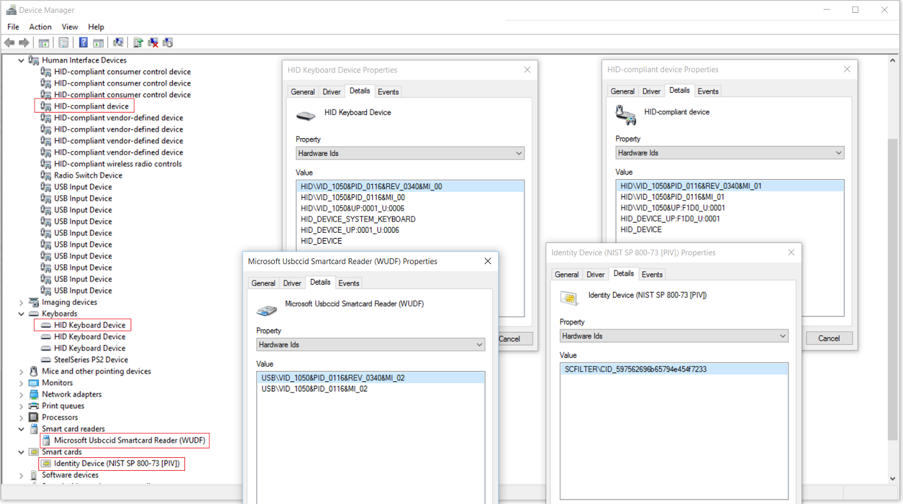Viewport: 903px width, 504px height.
Task: Click Cancel in HID-compliant device Properties dialog
Action: pyautogui.click(x=829, y=338)
